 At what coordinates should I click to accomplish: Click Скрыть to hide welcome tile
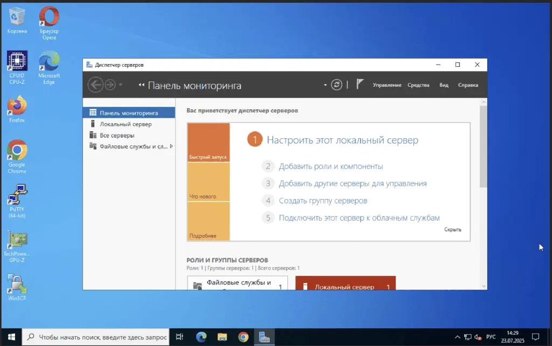click(452, 229)
